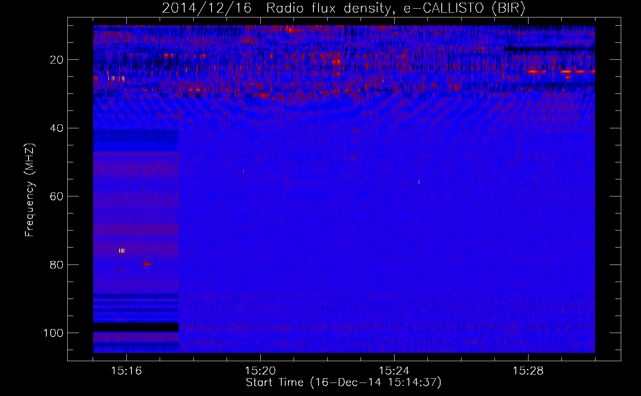Click the red burst spot near 80 MHz

(x=147, y=263)
